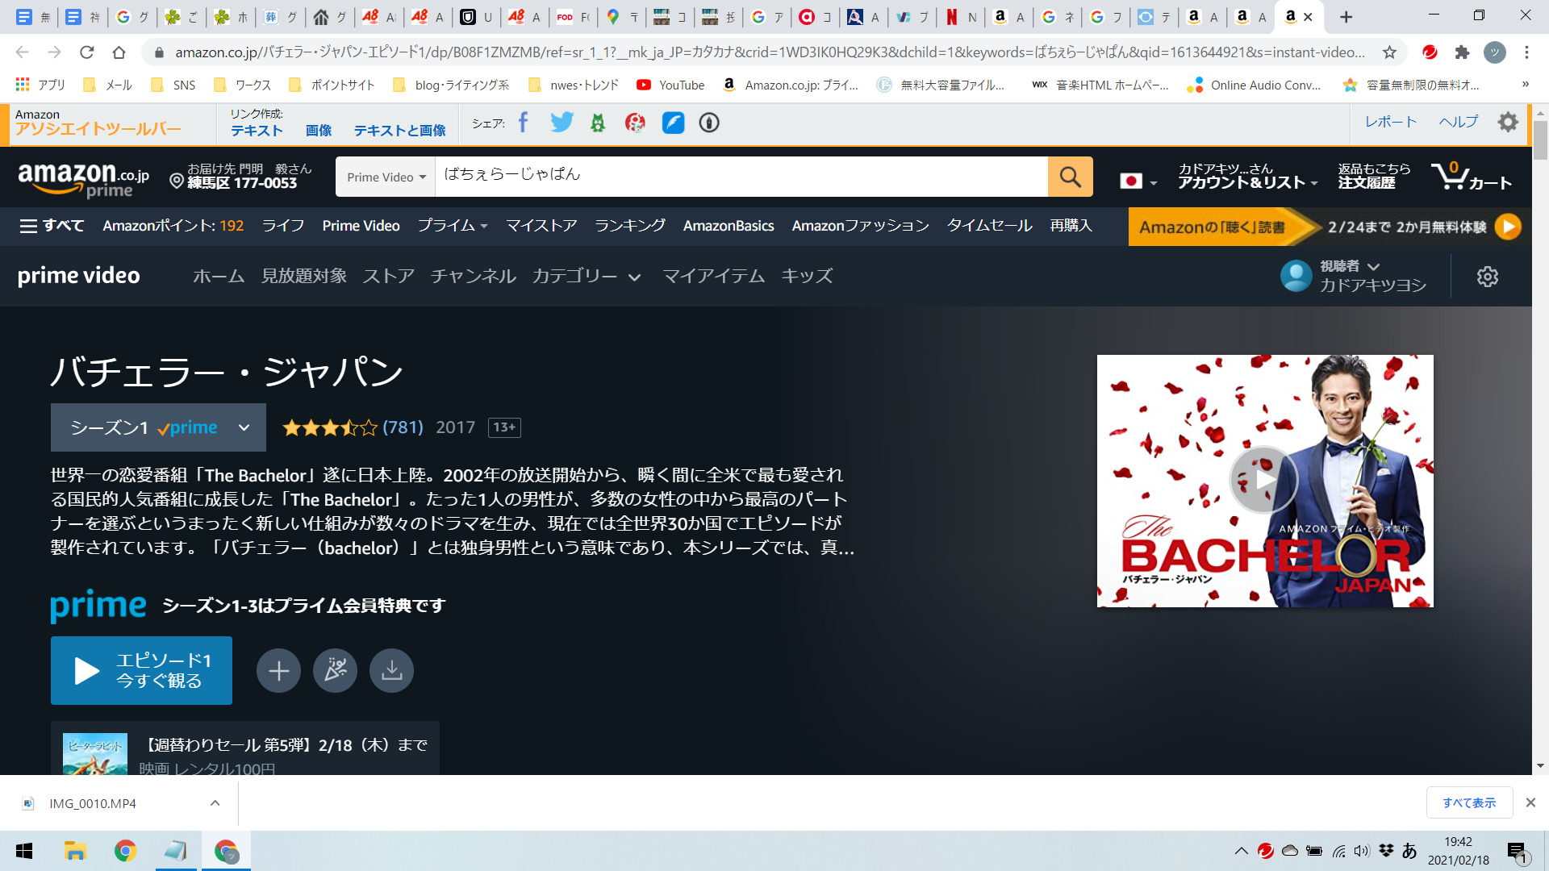The image size is (1549, 871).
Task: Click the orange search magnifier button
Action: pos(1070,177)
